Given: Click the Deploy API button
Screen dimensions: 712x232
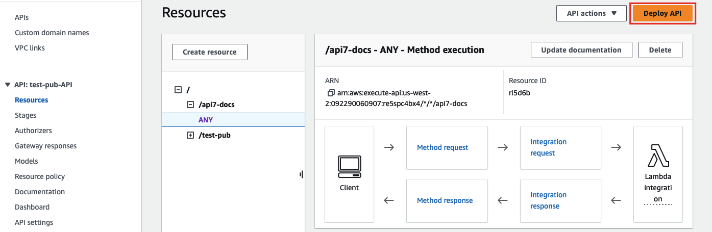Looking at the screenshot, I should pyautogui.click(x=662, y=13).
